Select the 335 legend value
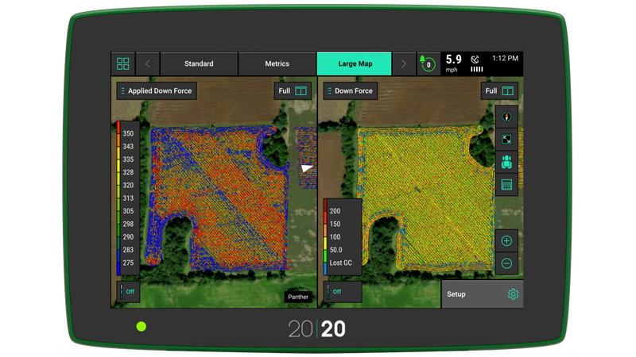Screen dimensions: 636x357 [x=128, y=159]
